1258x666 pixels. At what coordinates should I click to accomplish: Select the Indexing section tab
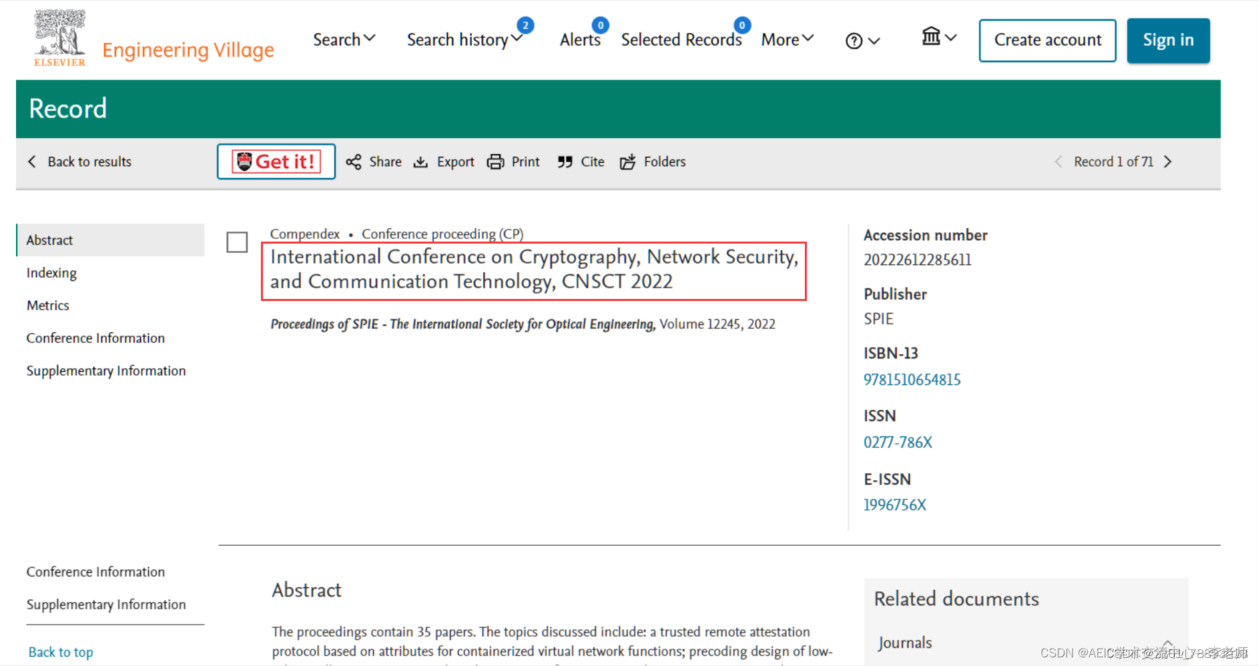coord(51,273)
